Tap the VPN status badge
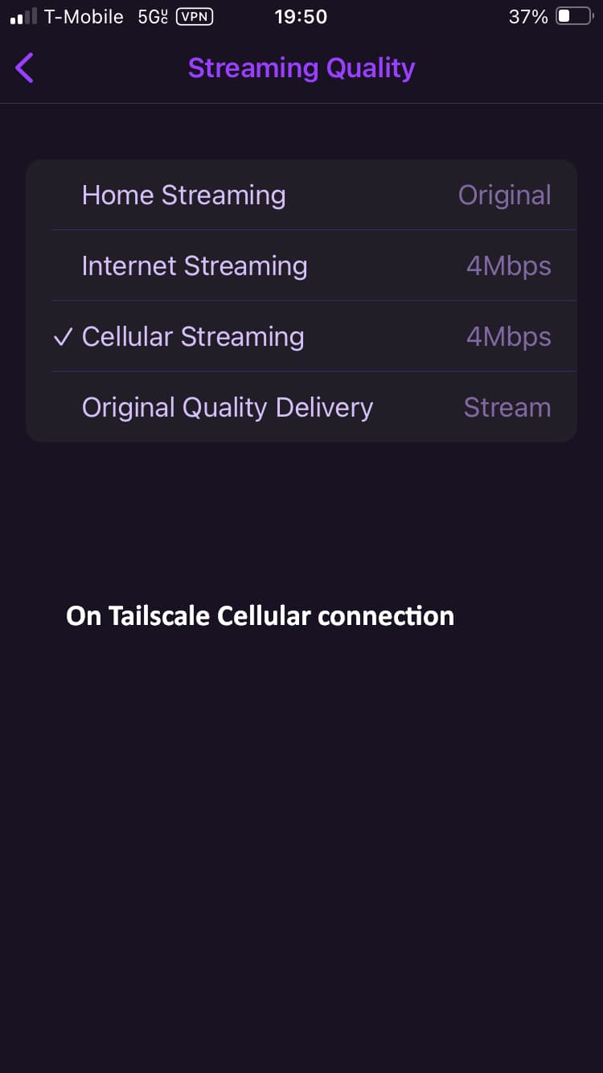 click(194, 17)
